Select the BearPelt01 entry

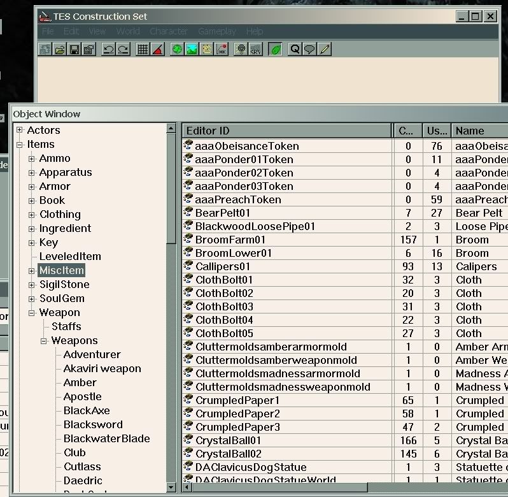[x=345, y=213]
